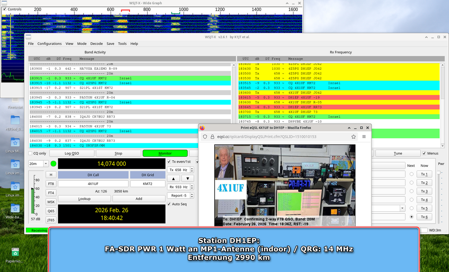Viewport: 449px width, 272px height.
Task: Click the Log QSO button
Action: (x=72, y=153)
